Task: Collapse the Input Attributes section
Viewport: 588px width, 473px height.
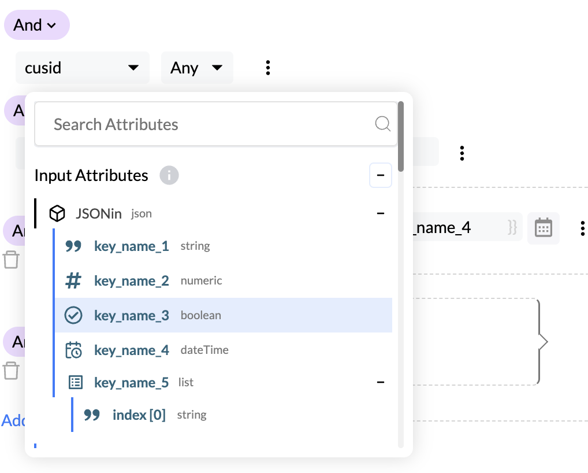Action: (x=380, y=175)
